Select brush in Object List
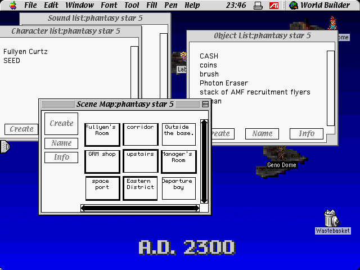Screen dimensions: 360x270 tap(209, 74)
